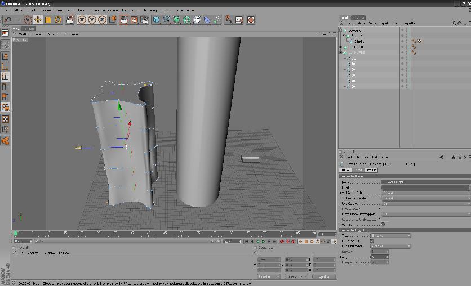Viewport: 471px width, 286px height.
Task: Open the spline drawing objects icon
Action: [166, 20]
